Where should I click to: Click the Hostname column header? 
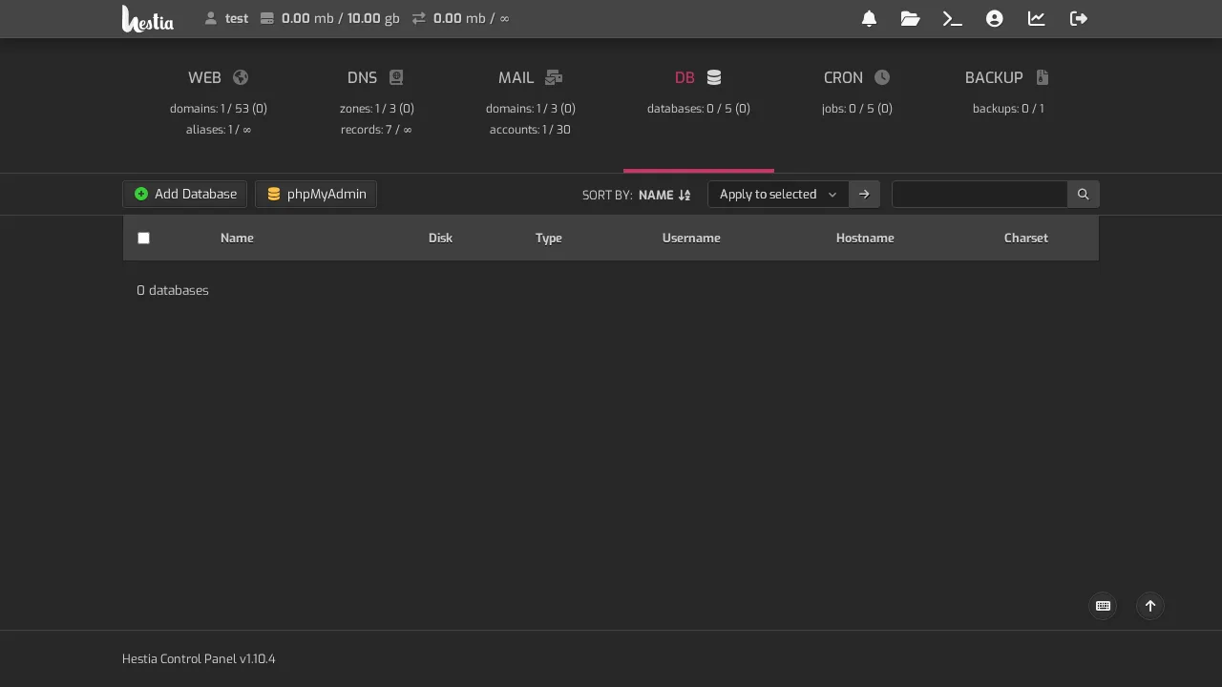point(865,238)
